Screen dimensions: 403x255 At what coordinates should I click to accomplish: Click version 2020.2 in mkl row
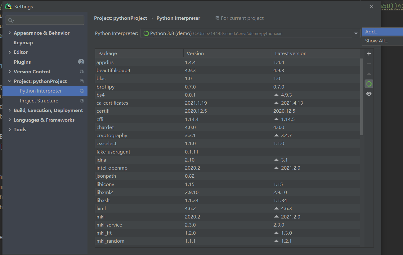point(192,217)
